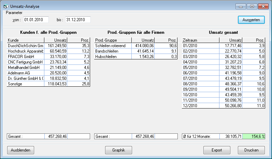Click the Prod.-Gruppe column header
The image size is (272, 159).
coord(113,40)
